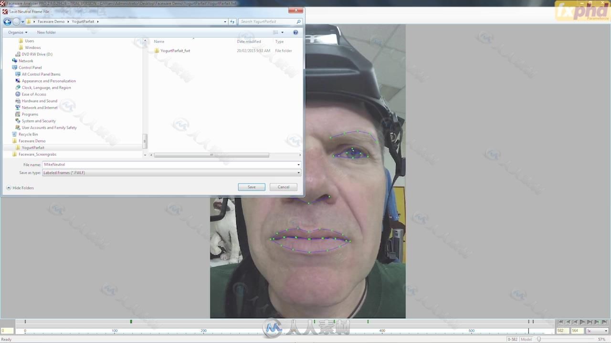Click the current frame field showing 582
Screen dimensions: 611x343
pyautogui.click(x=562, y=331)
